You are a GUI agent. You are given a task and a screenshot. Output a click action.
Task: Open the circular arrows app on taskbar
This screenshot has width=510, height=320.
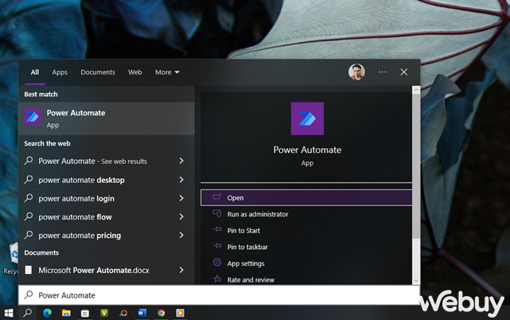pos(124,313)
